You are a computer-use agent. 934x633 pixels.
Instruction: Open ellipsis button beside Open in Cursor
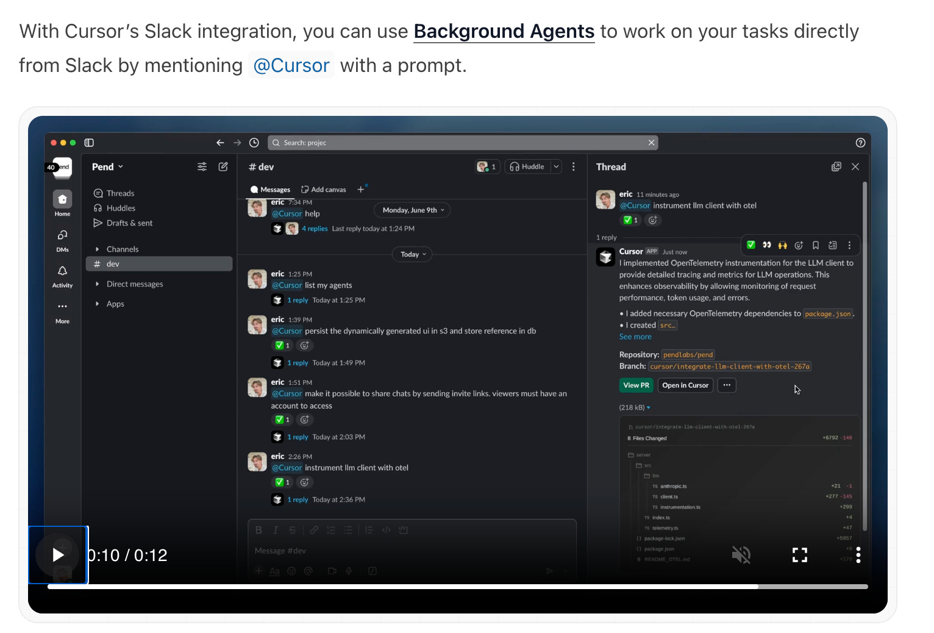[x=727, y=385]
